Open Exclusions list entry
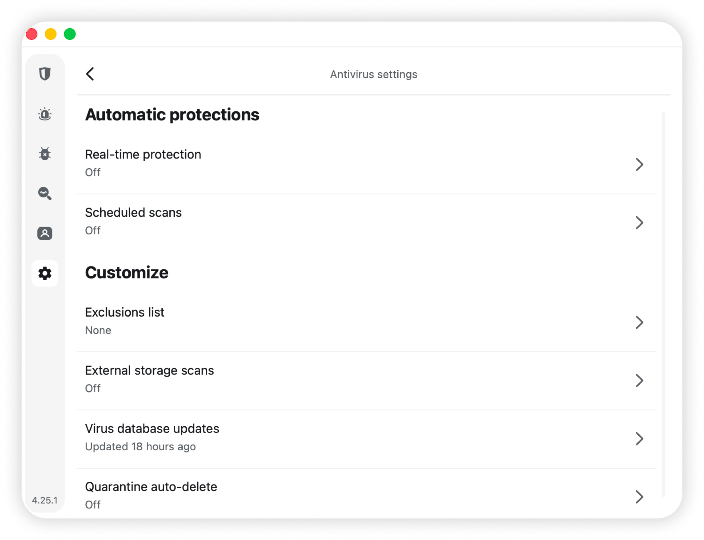The height and width of the screenshot is (540, 704). (x=125, y=312)
